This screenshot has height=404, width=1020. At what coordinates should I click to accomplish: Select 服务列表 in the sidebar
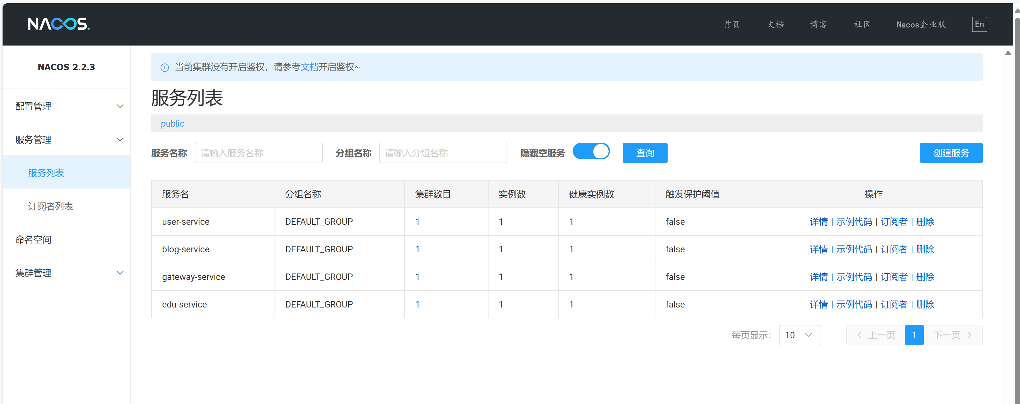[46, 173]
